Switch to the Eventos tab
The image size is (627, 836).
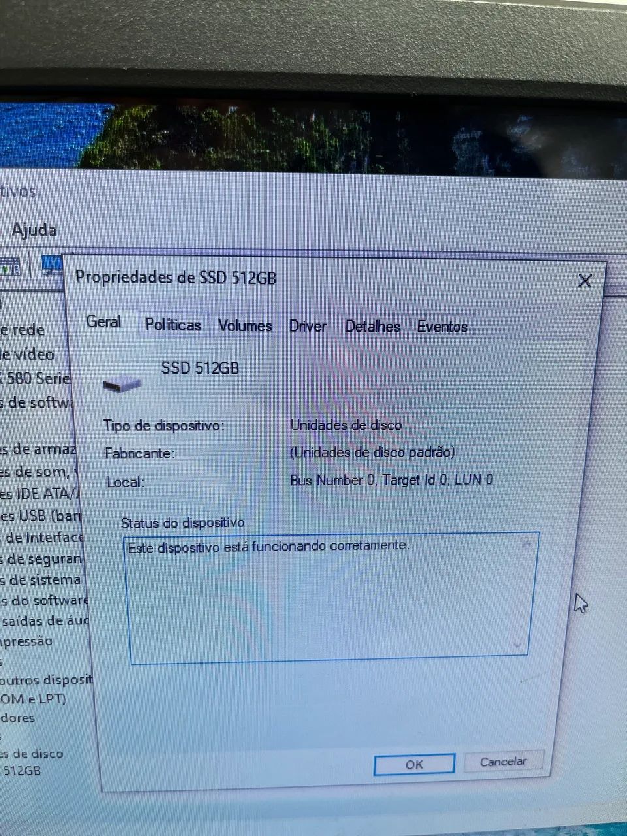click(x=442, y=327)
